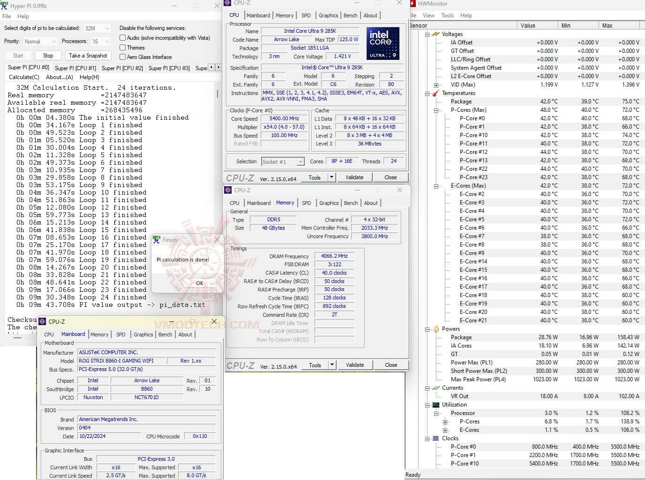Screen dimensions: 645x480
Task: Click OK in the Finish dialog
Action: 200,283
